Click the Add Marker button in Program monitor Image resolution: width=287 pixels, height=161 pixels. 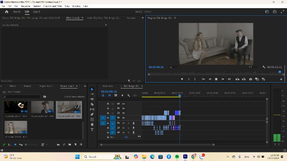point(182,79)
